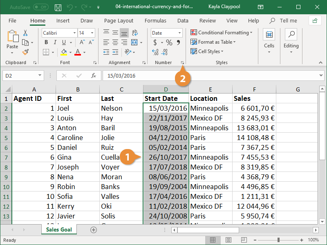Screen dimensions: 327x245
Task: Click the Wrap Text icon
Action: (x=134, y=33)
